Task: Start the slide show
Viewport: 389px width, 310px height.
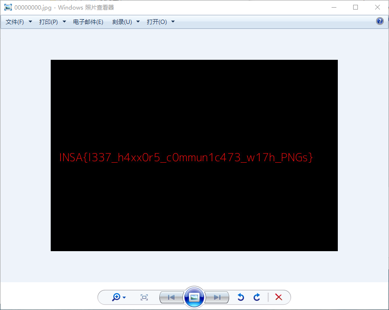Action: coord(194,297)
